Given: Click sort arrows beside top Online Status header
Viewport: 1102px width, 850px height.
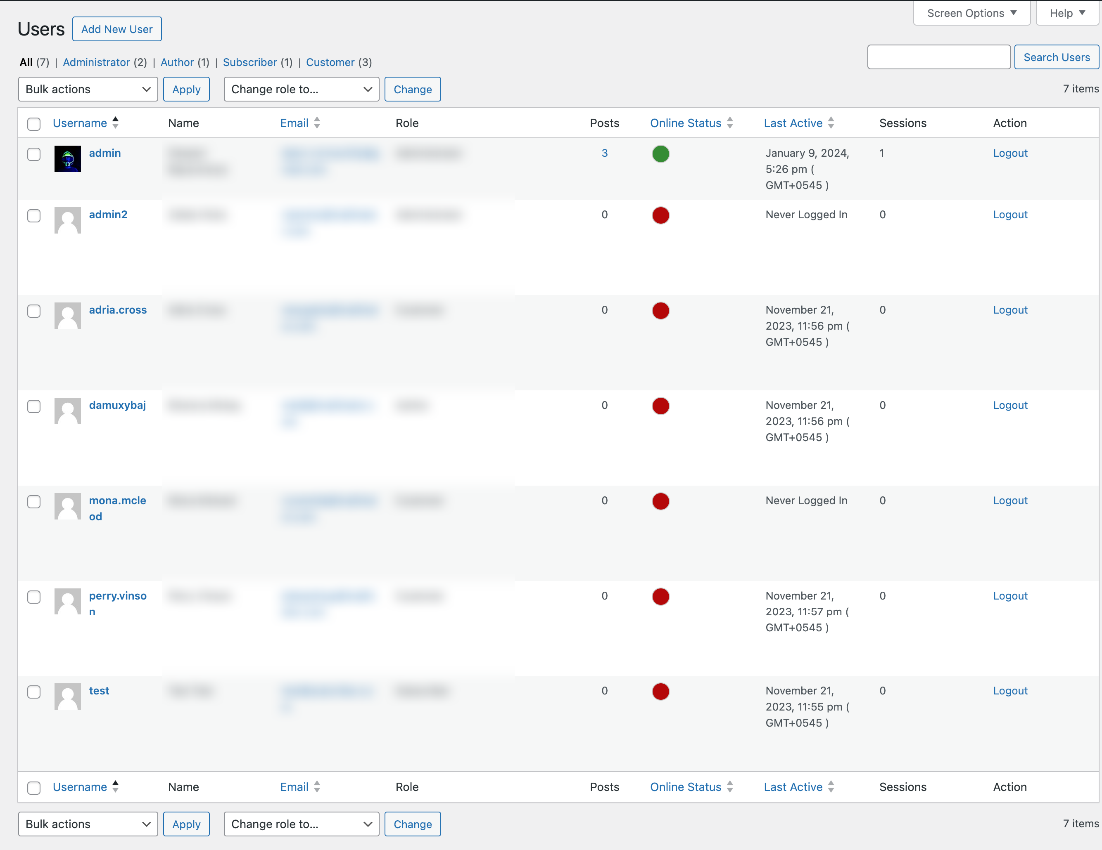Looking at the screenshot, I should (729, 123).
